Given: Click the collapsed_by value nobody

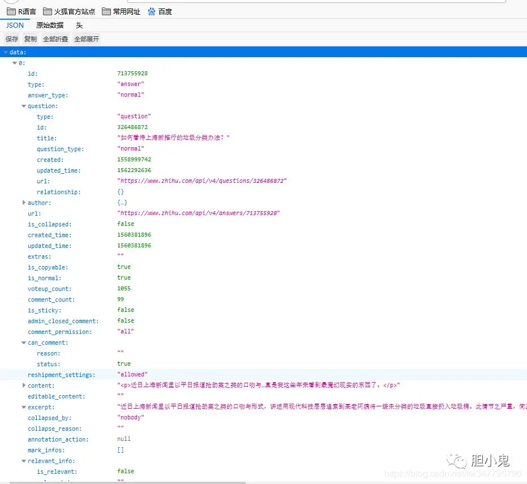Looking at the screenshot, I should click(131, 417).
